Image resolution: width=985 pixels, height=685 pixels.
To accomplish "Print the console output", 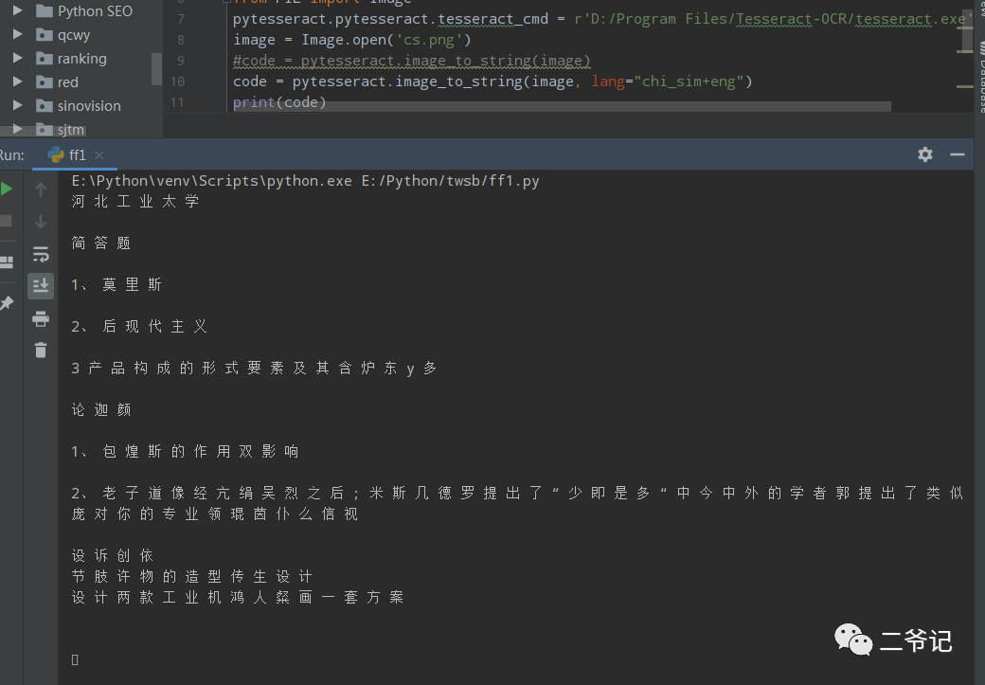I will coord(41,318).
